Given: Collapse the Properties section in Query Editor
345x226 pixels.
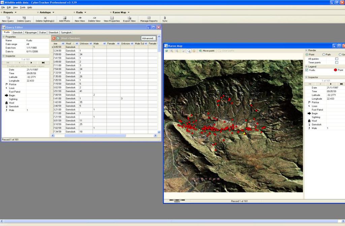Looking at the screenshot, I should [3, 37].
